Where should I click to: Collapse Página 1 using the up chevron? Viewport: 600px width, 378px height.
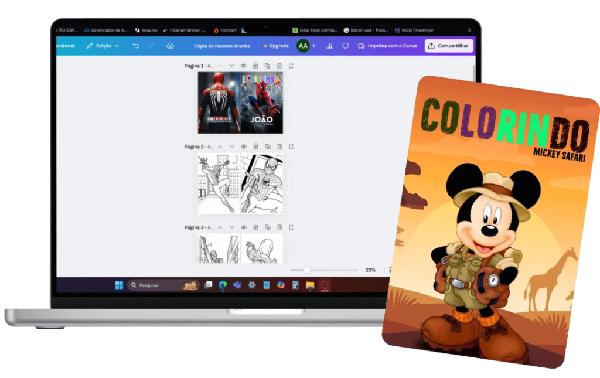(219, 66)
